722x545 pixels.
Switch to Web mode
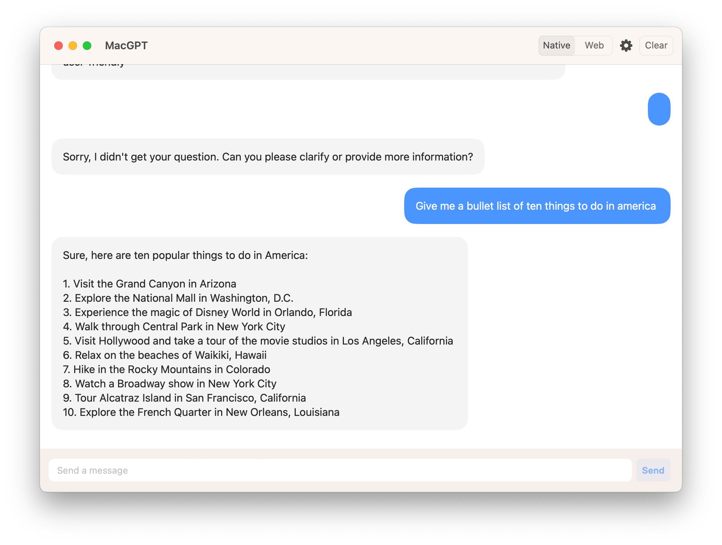[x=594, y=46]
